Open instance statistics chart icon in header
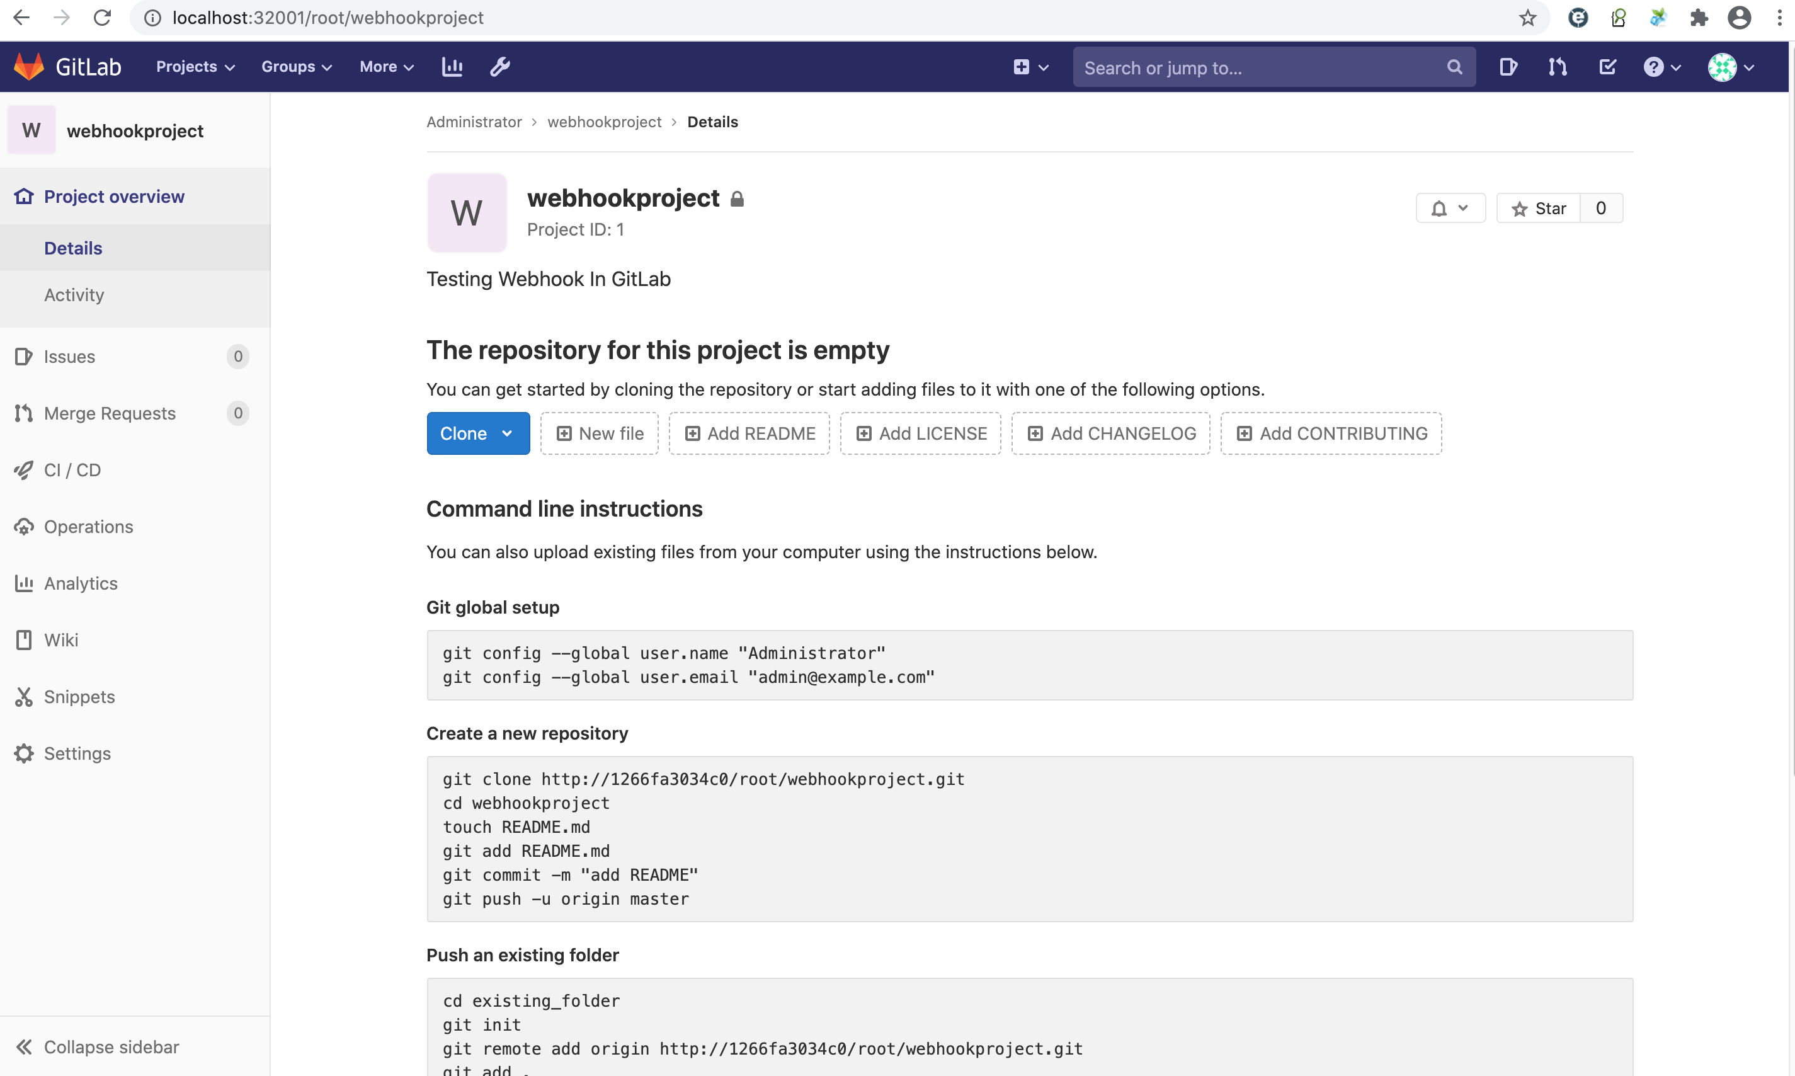The width and height of the screenshot is (1795, 1076). click(452, 66)
